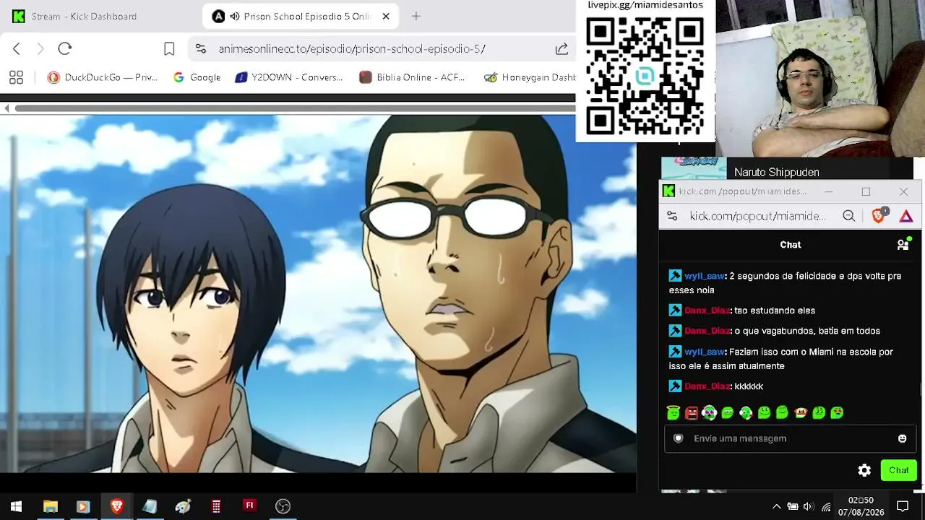The image size is (925, 520).
Task: Switch to Brave browser on the taskbar
Action: point(116,506)
